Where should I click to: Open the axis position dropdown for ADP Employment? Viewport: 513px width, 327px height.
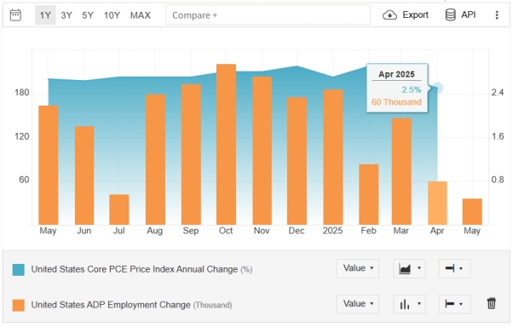tap(454, 304)
